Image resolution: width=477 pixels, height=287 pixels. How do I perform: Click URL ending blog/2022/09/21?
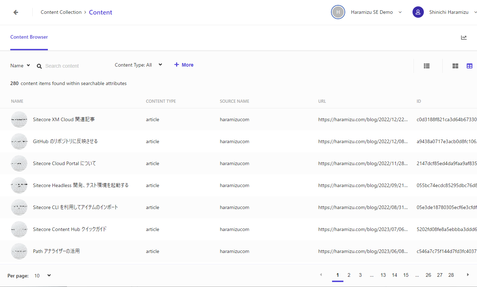click(x=363, y=185)
